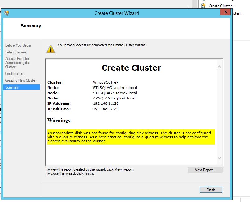The image size is (250, 202).
Task: Click the Creating New Cluster step
Action: click(21, 80)
